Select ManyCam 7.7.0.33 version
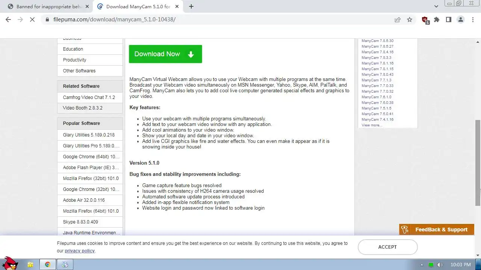 (x=377, y=86)
